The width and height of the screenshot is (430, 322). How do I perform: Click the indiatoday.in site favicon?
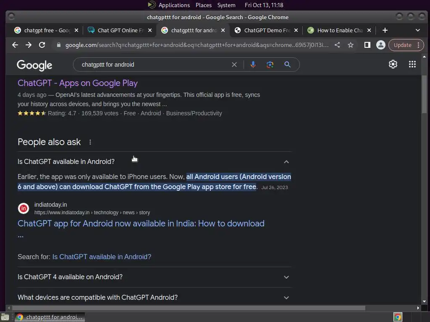pos(24,208)
